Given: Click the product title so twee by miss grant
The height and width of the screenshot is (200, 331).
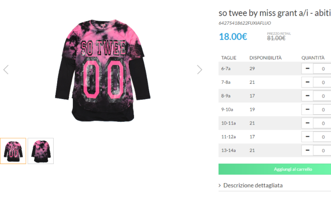Looking at the screenshot, I should pyautogui.click(x=275, y=13).
